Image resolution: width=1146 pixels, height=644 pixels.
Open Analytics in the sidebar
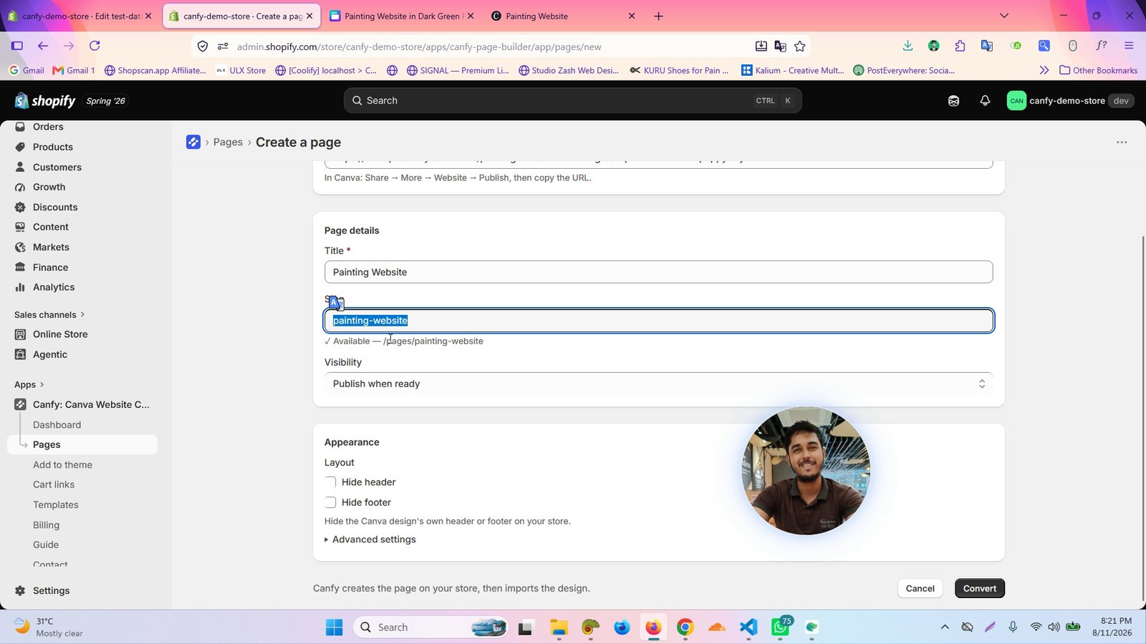tap(54, 287)
